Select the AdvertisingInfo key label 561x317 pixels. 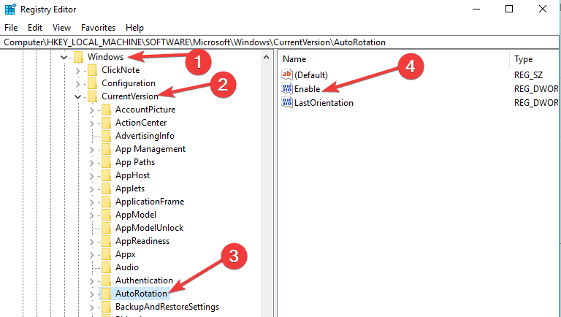point(145,136)
